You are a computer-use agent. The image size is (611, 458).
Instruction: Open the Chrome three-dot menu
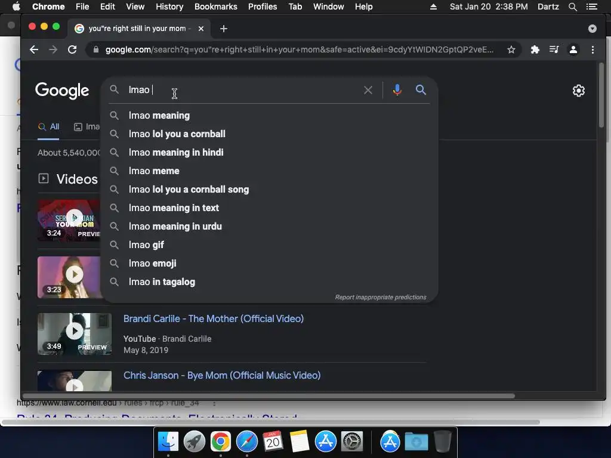coord(593,49)
